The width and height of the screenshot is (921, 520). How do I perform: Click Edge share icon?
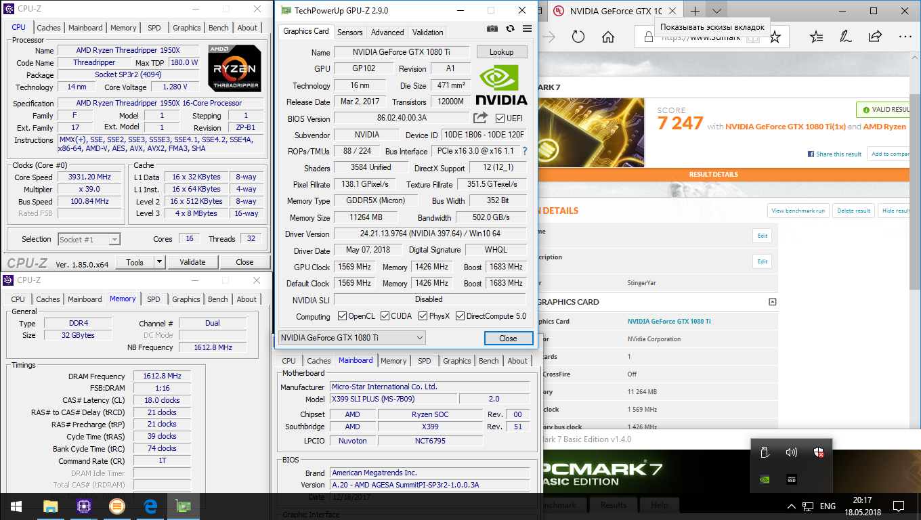pos(875,37)
